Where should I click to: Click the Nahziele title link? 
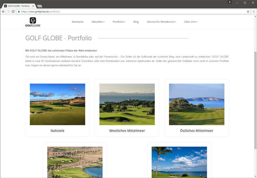[x=58, y=131]
